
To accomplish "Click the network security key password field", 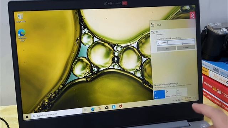I will coord(176,42).
